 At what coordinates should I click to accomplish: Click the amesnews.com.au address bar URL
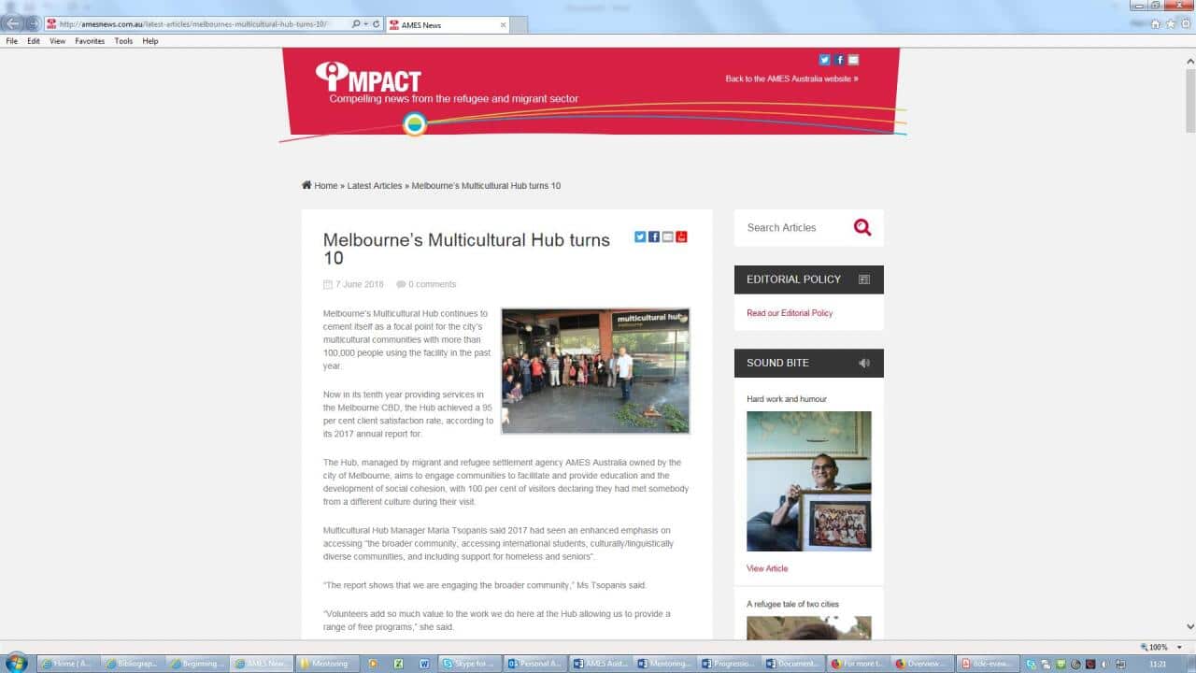click(193, 24)
